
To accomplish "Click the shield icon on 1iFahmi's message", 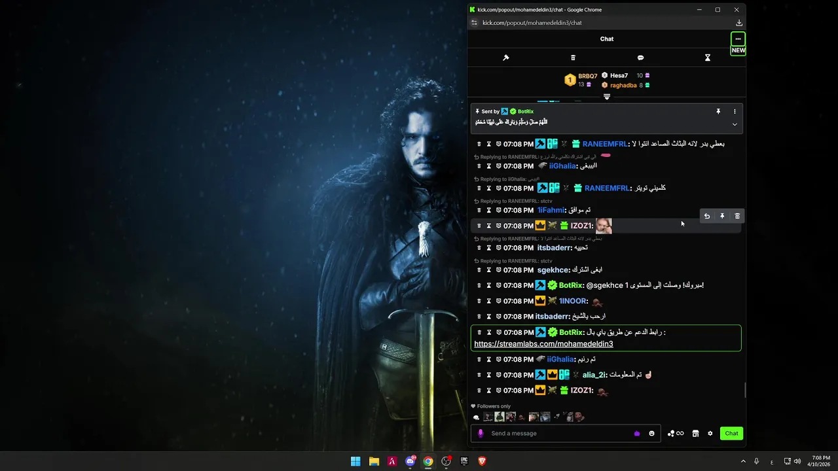I will click(498, 211).
